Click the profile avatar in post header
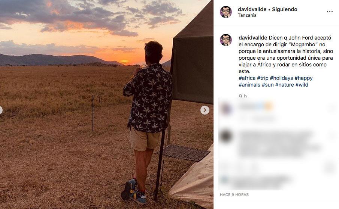 coord(226,12)
